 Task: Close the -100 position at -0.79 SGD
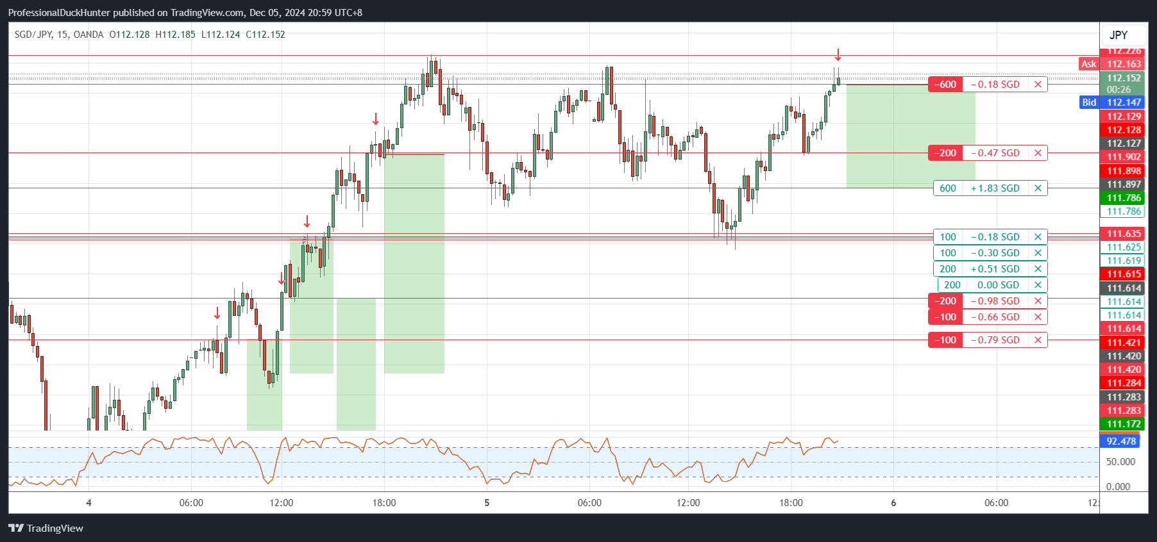1038,340
